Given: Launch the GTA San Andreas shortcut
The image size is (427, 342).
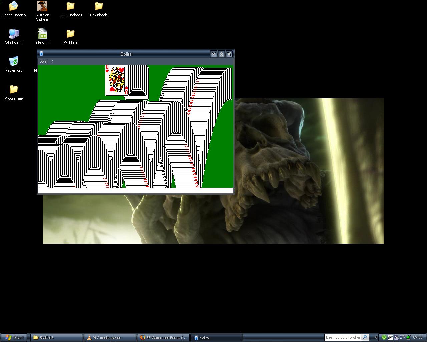Looking at the screenshot, I should pyautogui.click(x=42, y=11).
